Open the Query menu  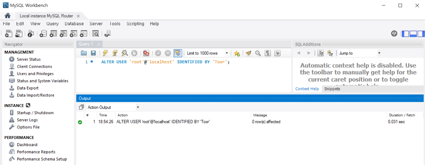52,24
